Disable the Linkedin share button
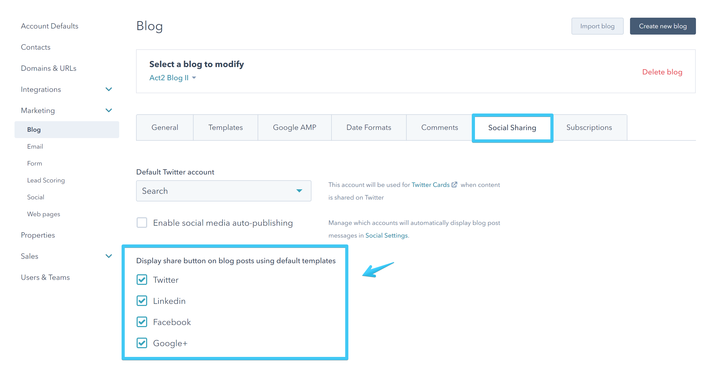Screen dimensions: 721x368 142,300
